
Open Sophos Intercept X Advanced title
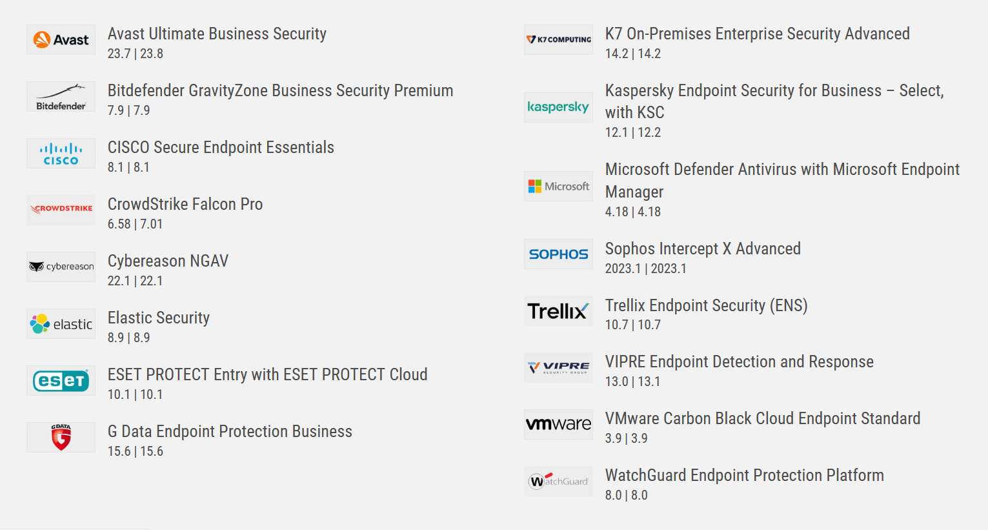click(x=703, y=249)
